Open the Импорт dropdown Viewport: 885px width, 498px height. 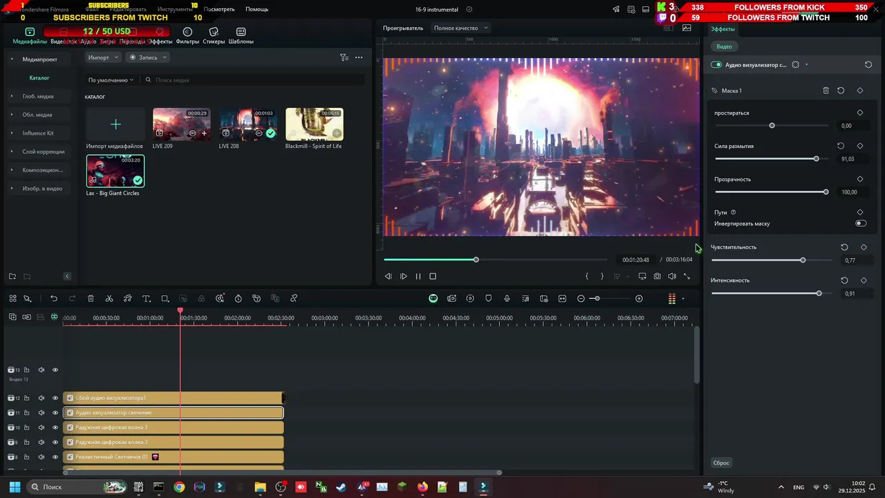point(103,57)
